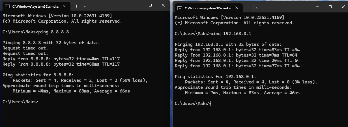The width and height of the screenshot is (348, 127).
Task: Open a new tab in left terminal window
Action: pos(76,6)
